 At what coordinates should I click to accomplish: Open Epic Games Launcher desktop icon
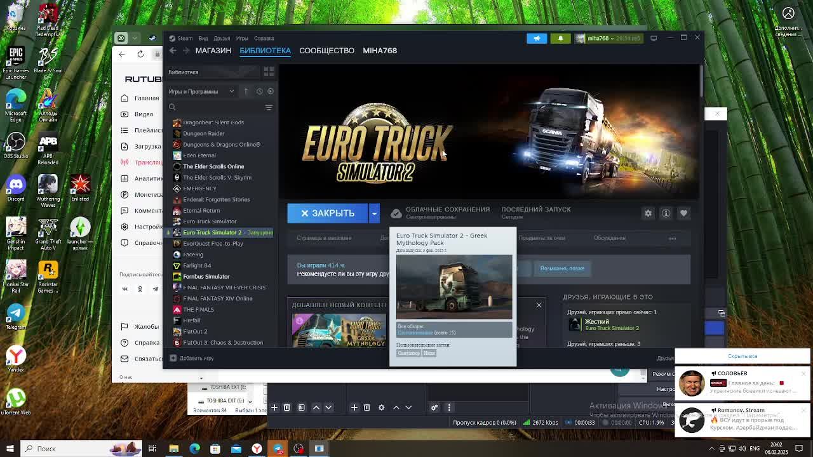[16, 63]
